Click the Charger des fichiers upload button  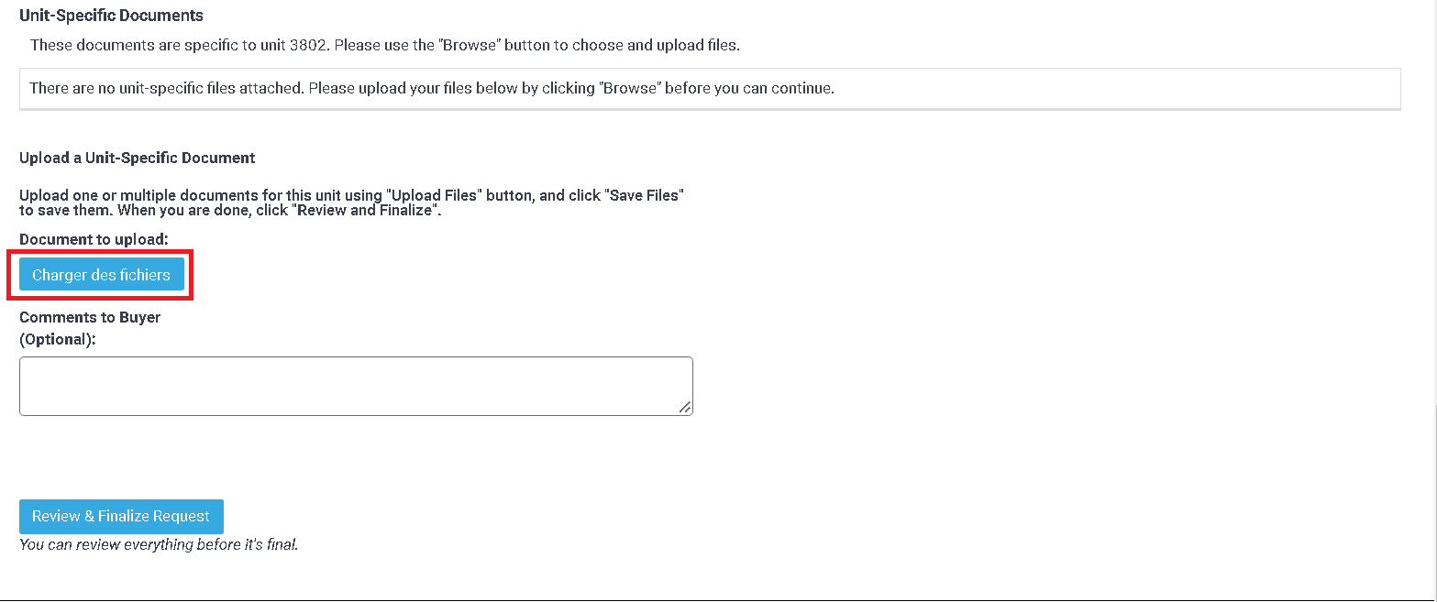coord(101,275)
